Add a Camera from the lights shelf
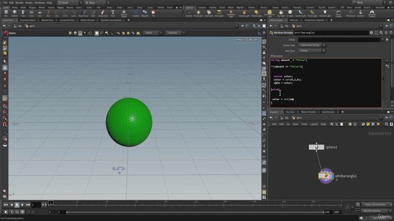This screenshot has width=394, height=221. pyautogui.click(x=188, y=13)
